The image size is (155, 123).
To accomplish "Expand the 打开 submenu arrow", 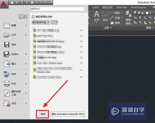I will pyautogui.click(x=26, y=35).
